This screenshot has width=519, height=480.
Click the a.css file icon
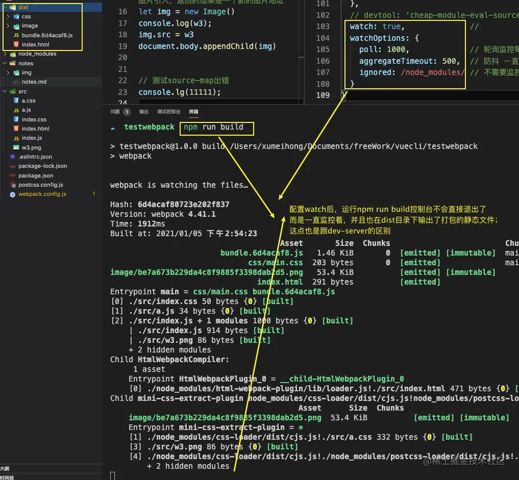pos(16,100)
